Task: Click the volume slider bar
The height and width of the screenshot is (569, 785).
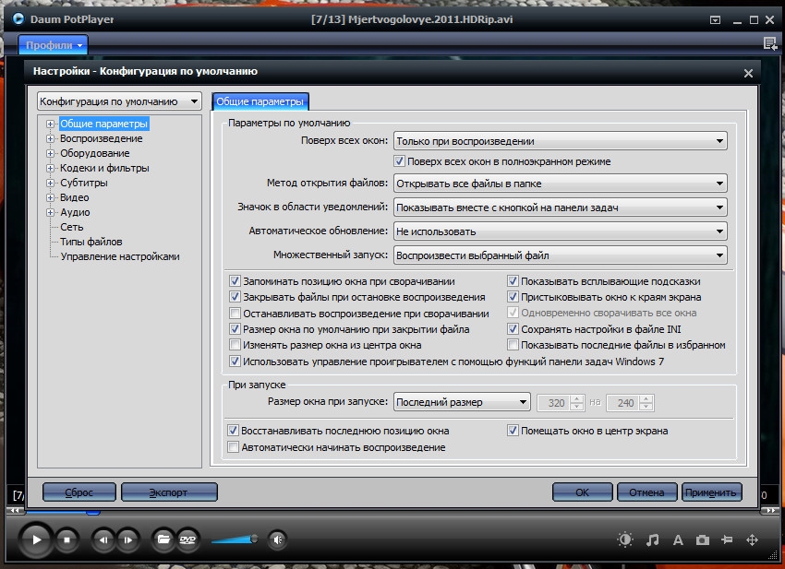Action: (233, 540)
